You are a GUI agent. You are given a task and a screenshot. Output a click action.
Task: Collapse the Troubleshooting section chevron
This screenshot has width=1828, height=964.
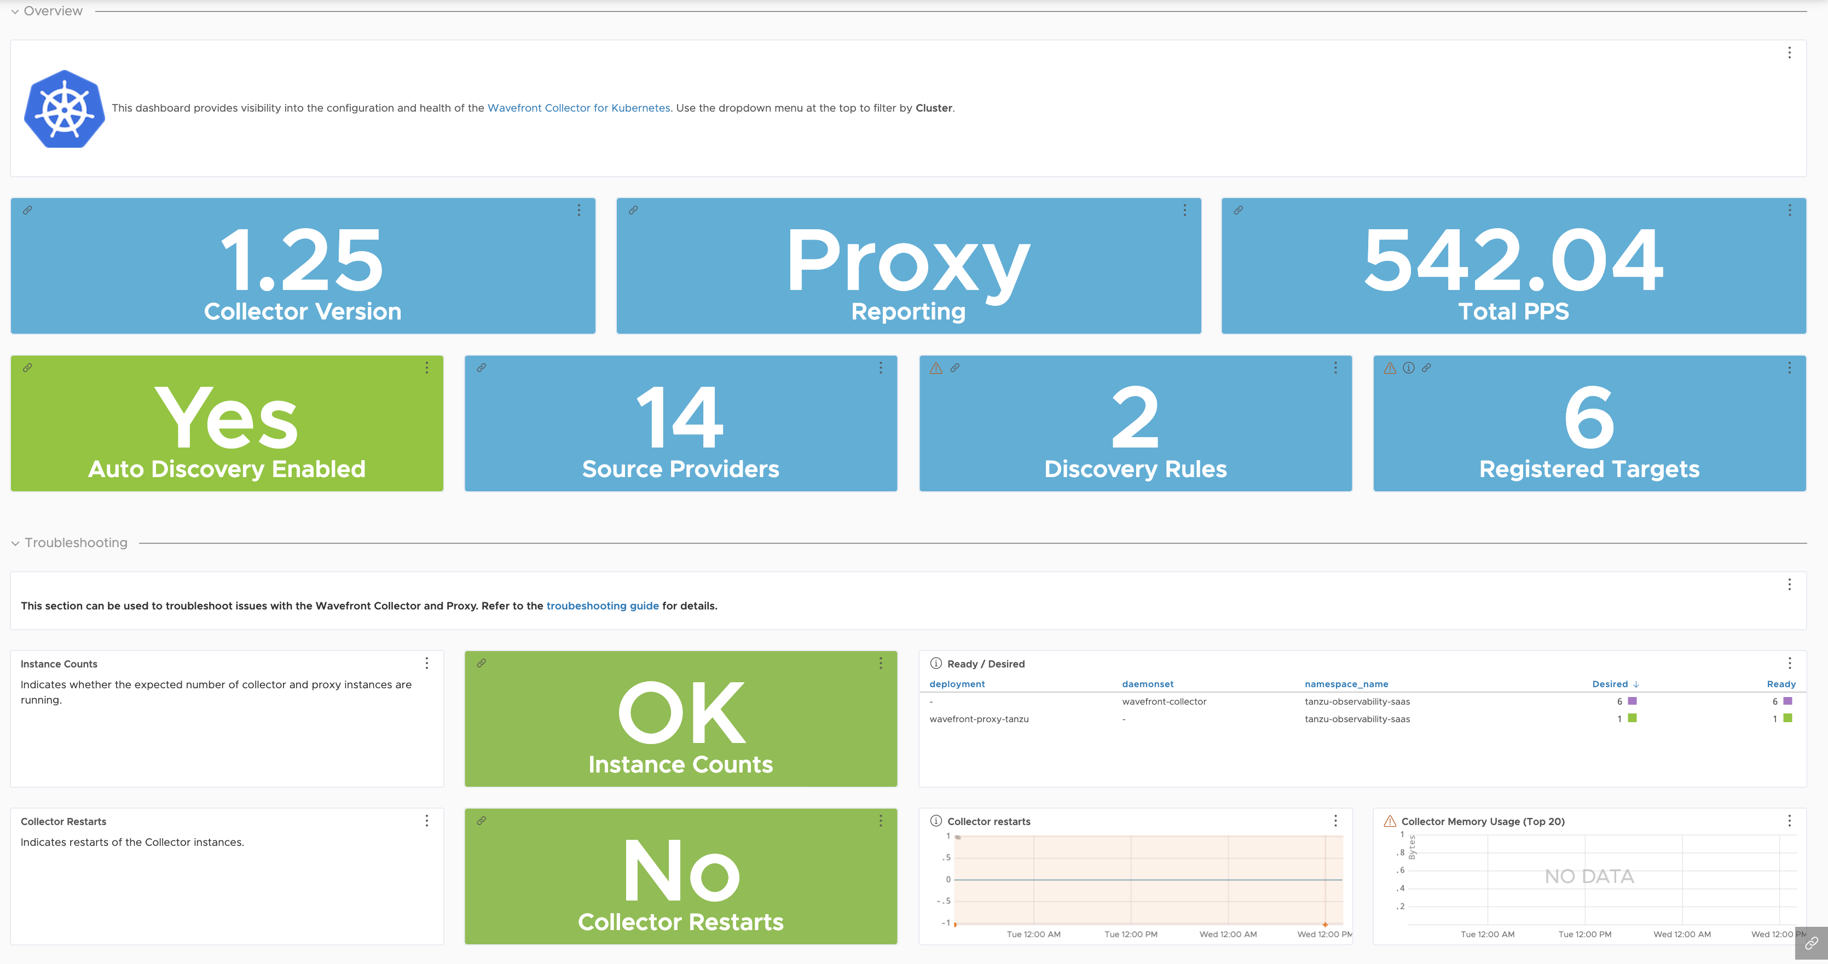click(x=15, y=543)
